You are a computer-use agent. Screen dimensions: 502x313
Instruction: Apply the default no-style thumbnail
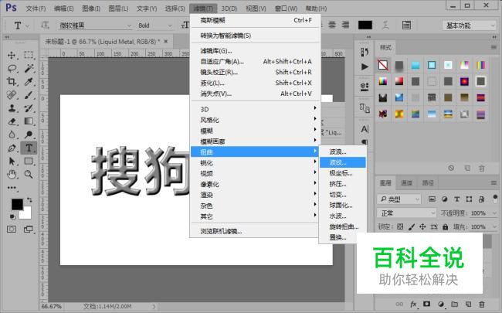pyautogui.click(x=383, y=65)
